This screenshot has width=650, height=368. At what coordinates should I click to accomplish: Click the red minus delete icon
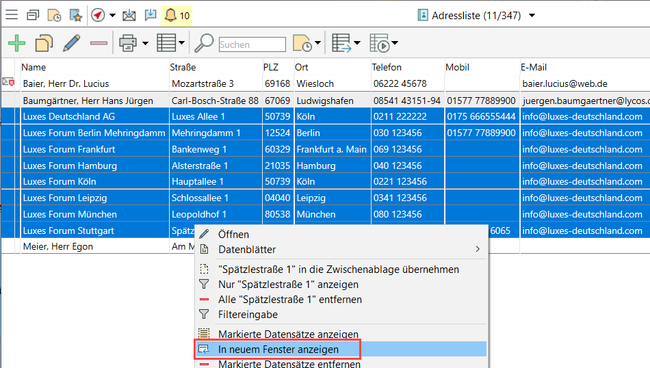pyautogui.click(x=99, y=44)
